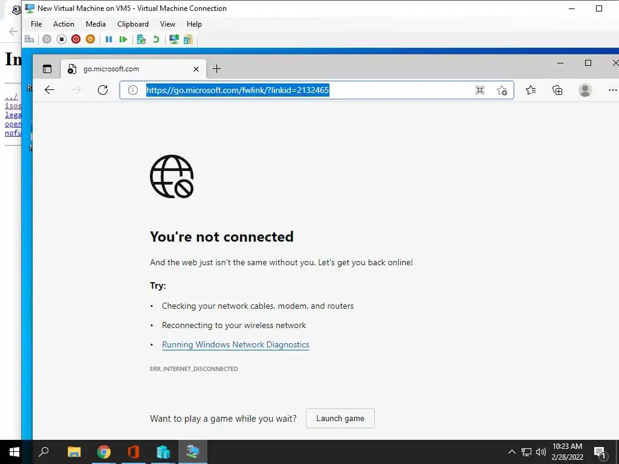Select the go.microsoft.com tab
The image size is (619, 464).
coord(134,69)
